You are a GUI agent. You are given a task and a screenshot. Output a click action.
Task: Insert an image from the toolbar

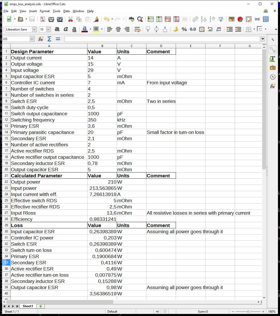pos(232,19)
